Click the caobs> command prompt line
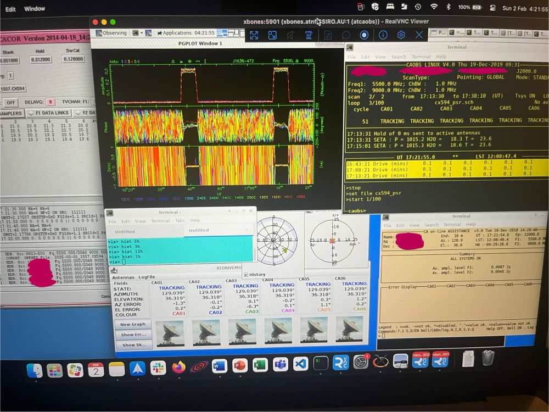 click(357, 211)
